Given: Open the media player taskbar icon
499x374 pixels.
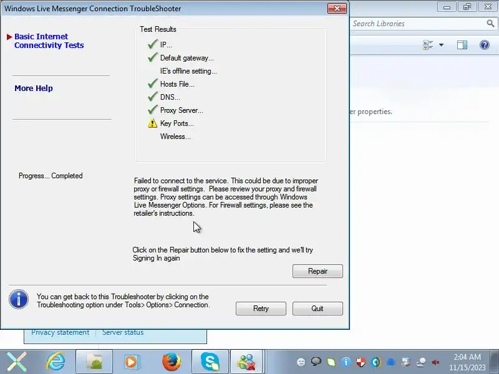Looking at the screenshot, I should pyautogui.click(x=131, y=362).
